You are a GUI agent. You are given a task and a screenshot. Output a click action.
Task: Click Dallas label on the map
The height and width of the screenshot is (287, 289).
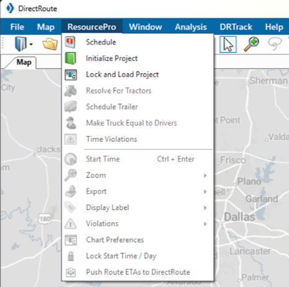click(x=240, y=217)
